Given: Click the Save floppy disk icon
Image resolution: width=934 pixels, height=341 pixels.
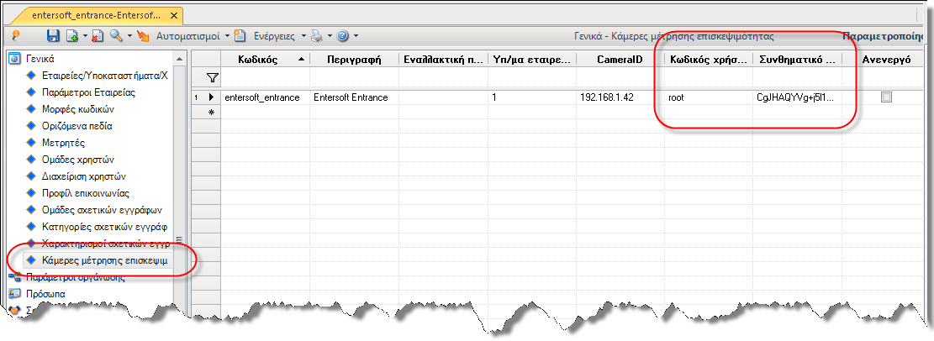Looking at the screenshot, I should [53, 36].
